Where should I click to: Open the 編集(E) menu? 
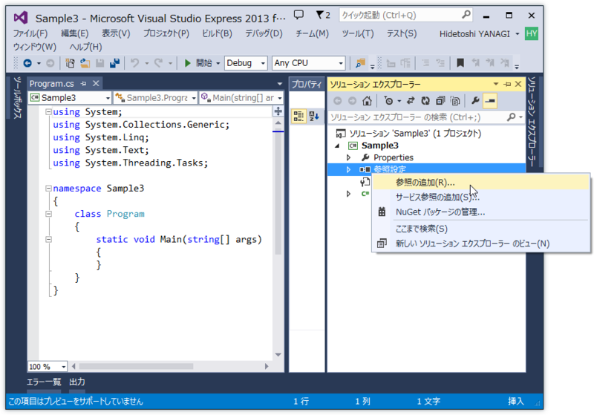[75, 33]
